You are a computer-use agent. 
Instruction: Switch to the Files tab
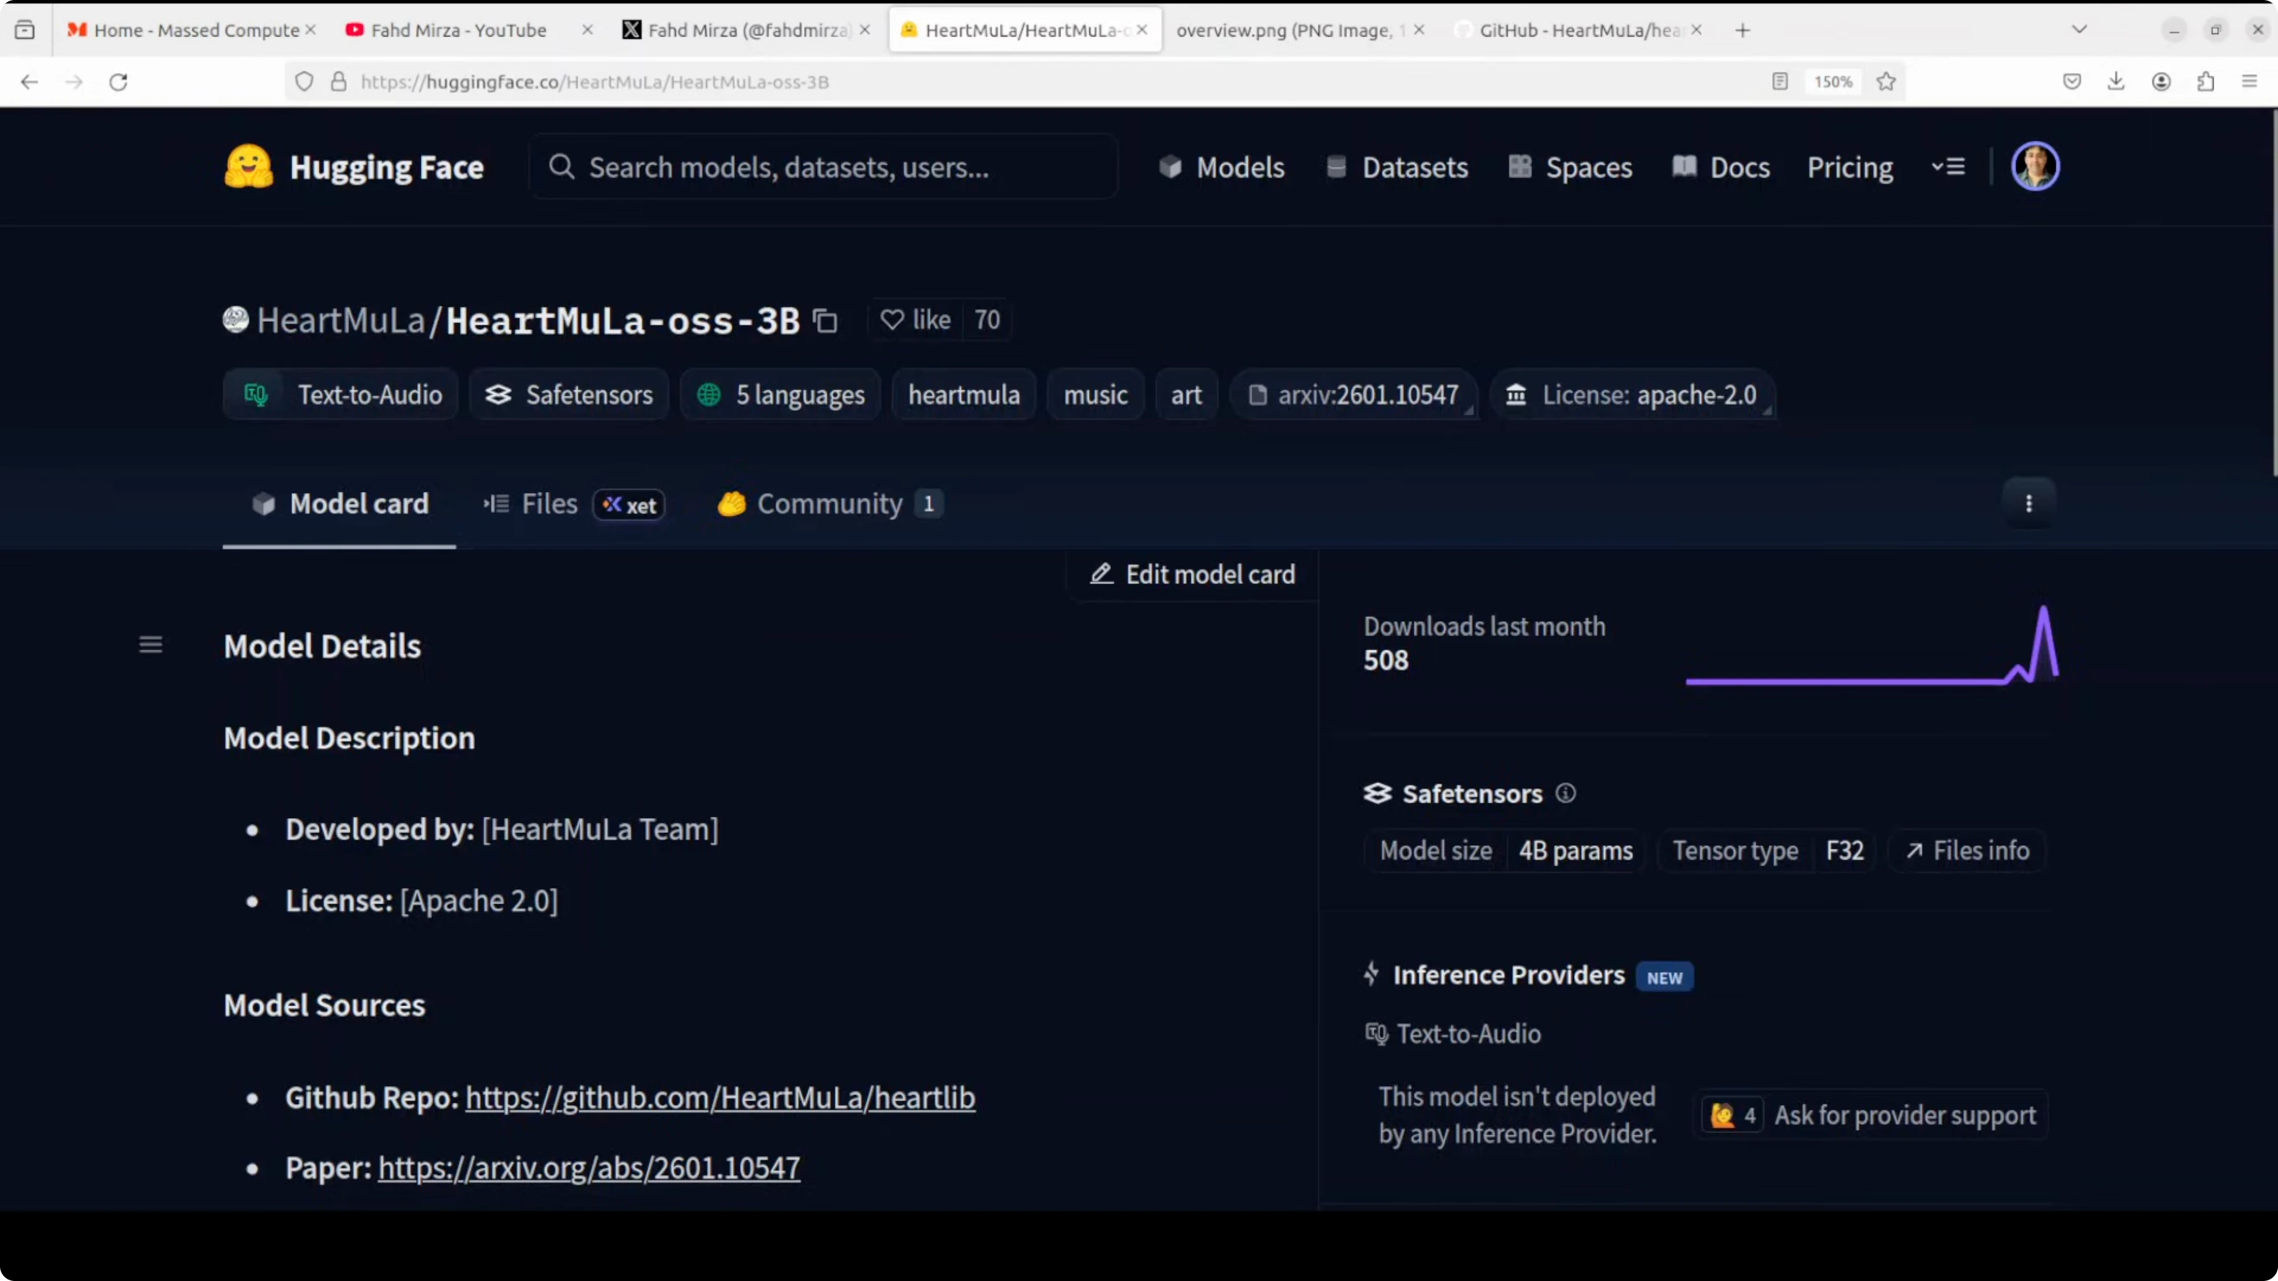pyautogui.click(x=548, y=504)
